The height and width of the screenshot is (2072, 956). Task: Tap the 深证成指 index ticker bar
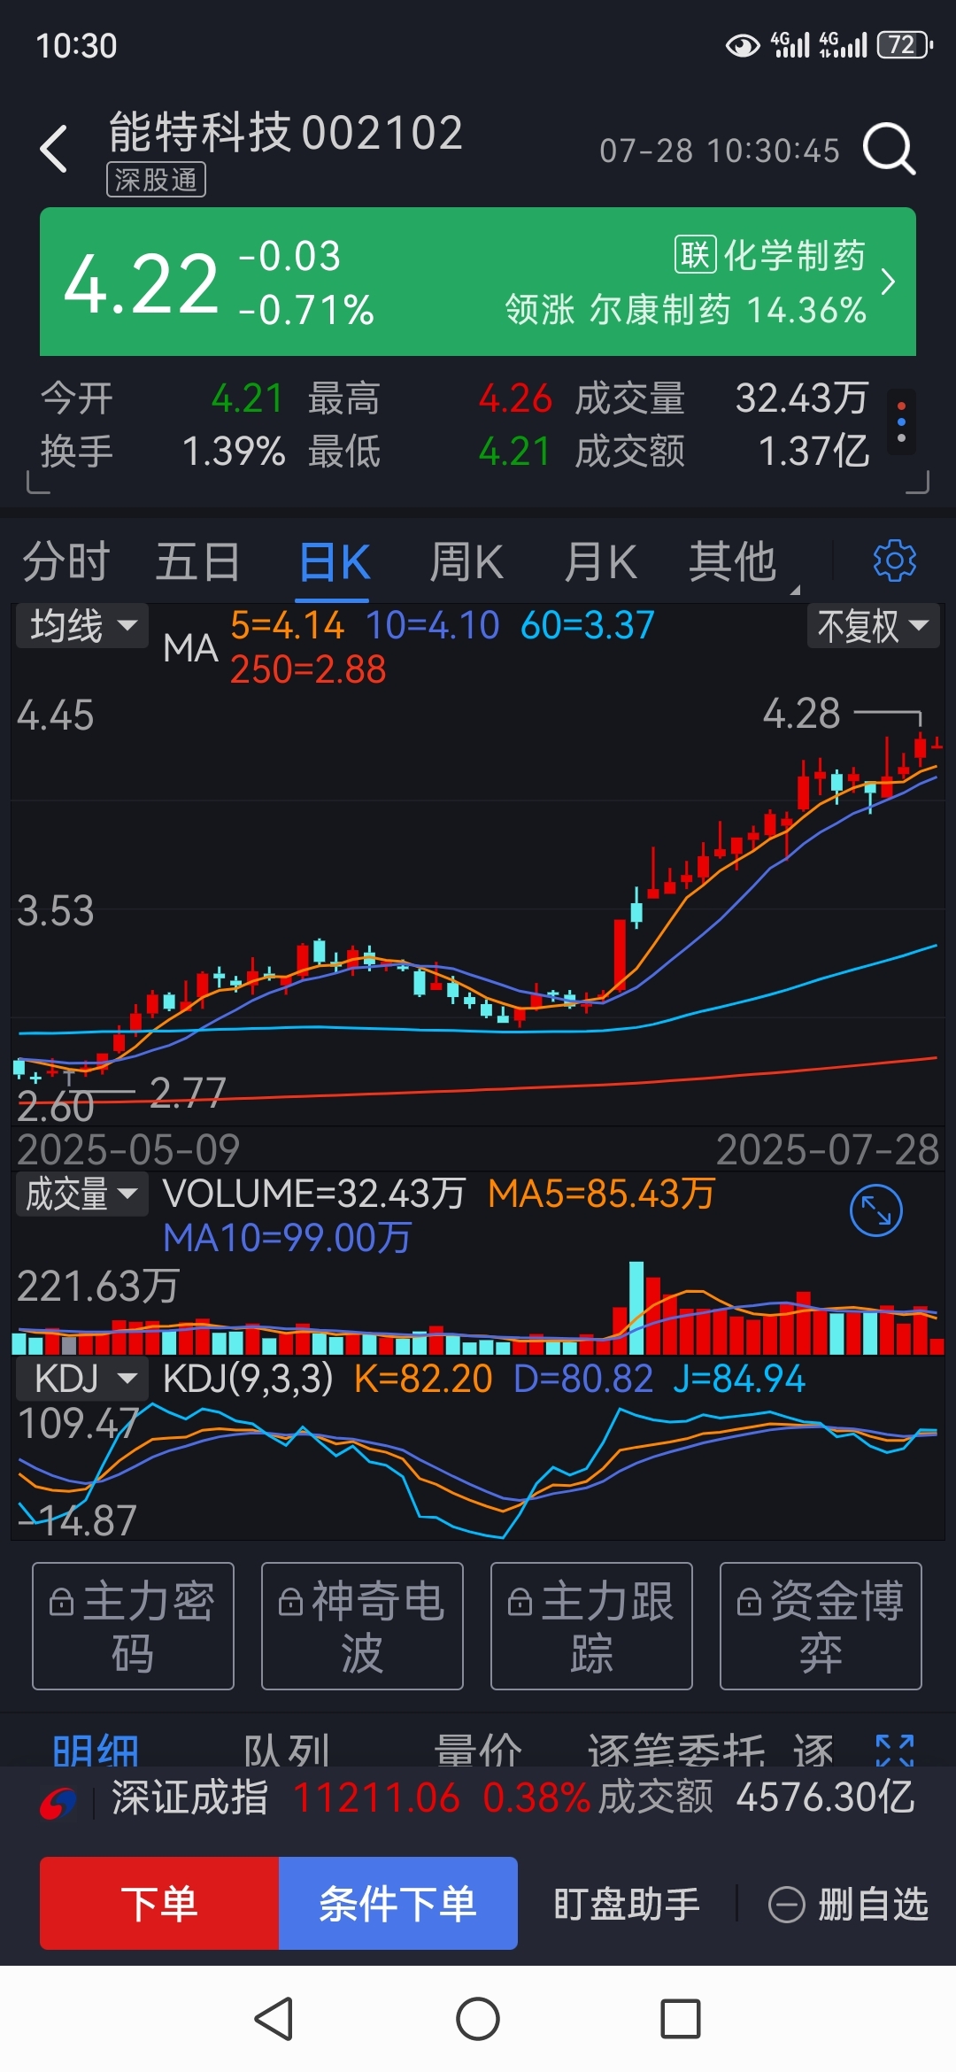coord(478,1798)
